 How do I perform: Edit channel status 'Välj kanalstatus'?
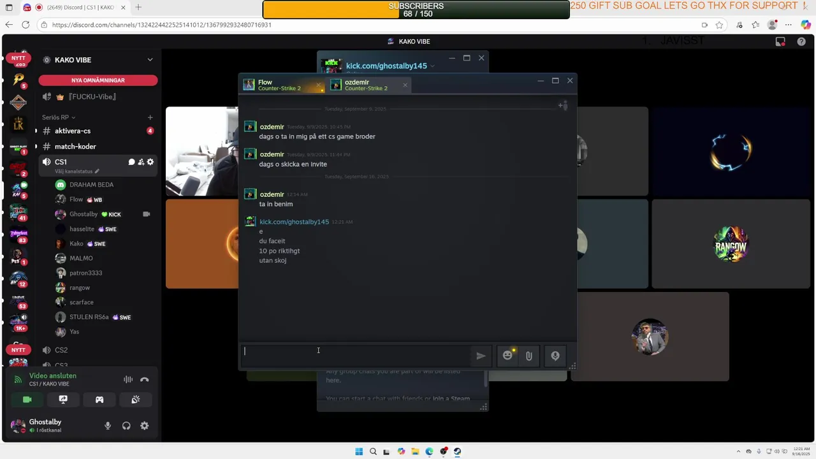tap(77, 171)
